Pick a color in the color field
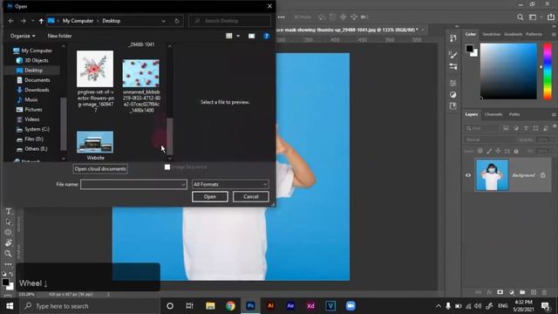The width and height of the screenshot is (558, 314). [508, 72]
